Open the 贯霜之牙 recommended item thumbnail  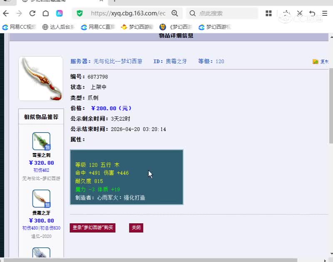[x=41, y=198]
